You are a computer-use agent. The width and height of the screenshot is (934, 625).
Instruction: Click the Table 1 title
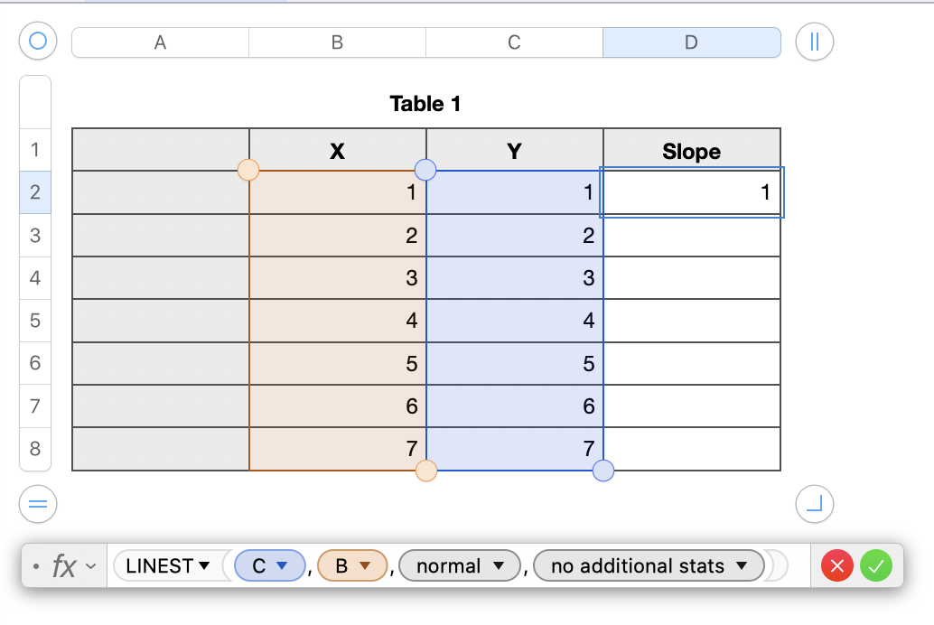pyautogui.click(x=425, y=104)
